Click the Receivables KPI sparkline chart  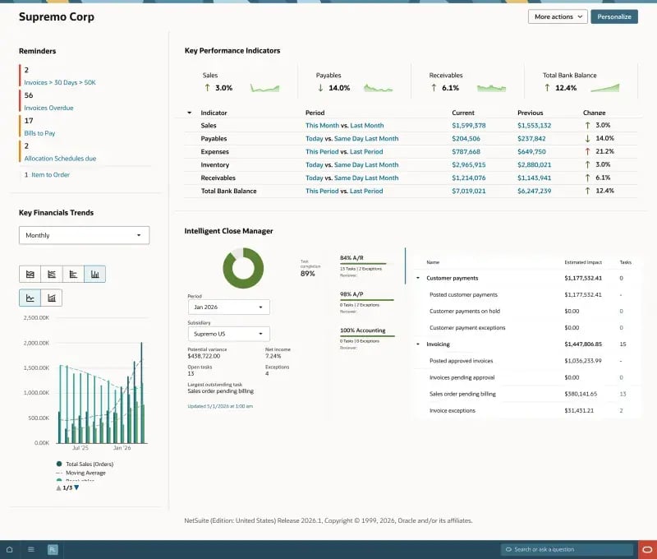click(x=491, y=88)
